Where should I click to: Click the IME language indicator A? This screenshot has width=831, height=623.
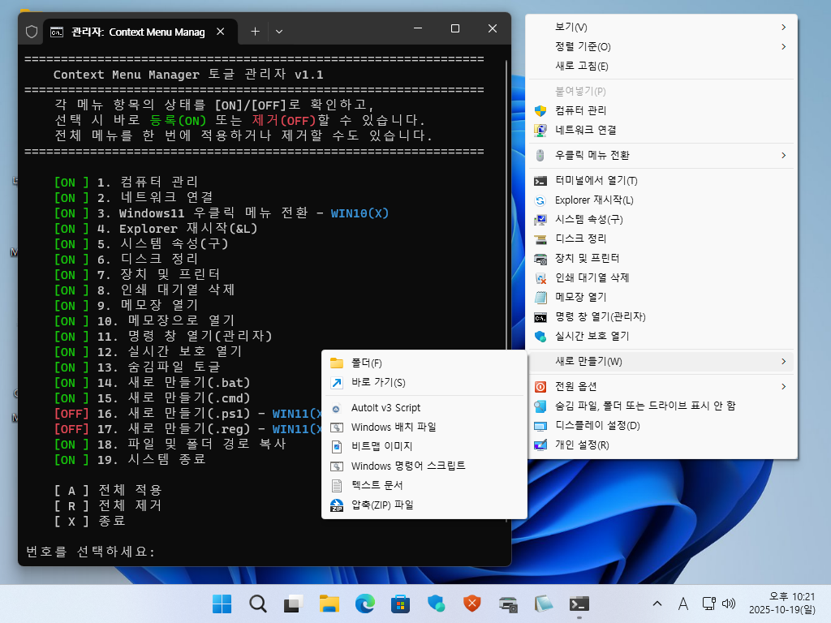(x=683, y=604)
